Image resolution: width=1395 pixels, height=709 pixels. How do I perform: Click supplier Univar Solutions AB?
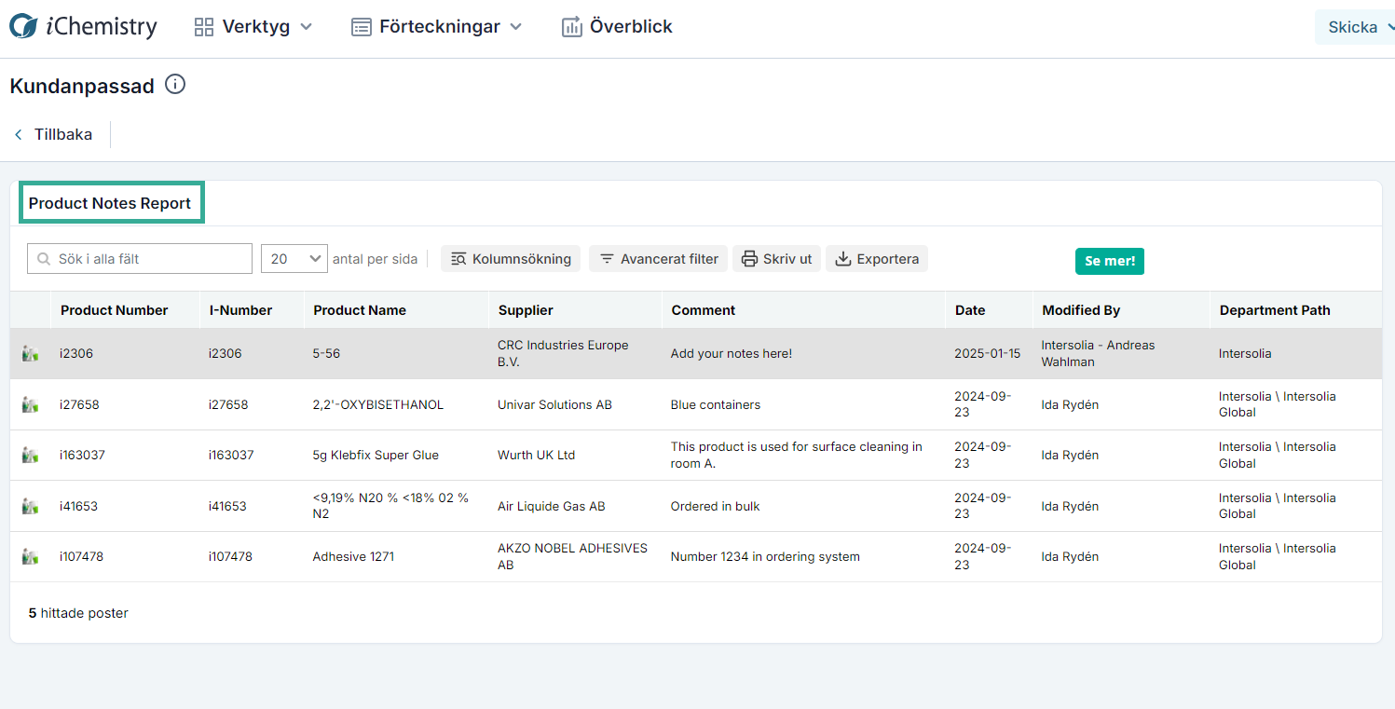(554, 404)
